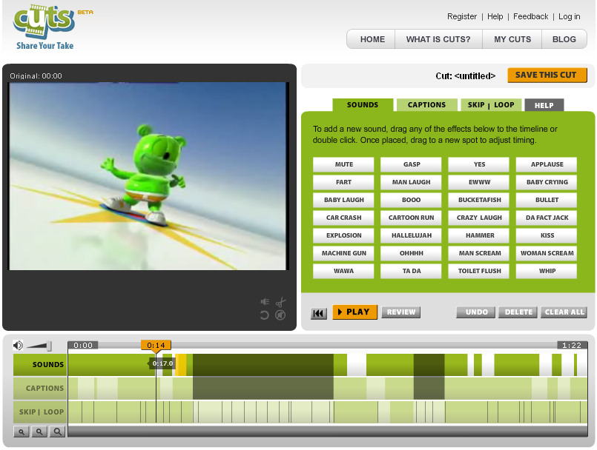Click the 0:14 orange playhead marker
The width and height of the screenshot is (597, 450).
click(x=156, y=345)
